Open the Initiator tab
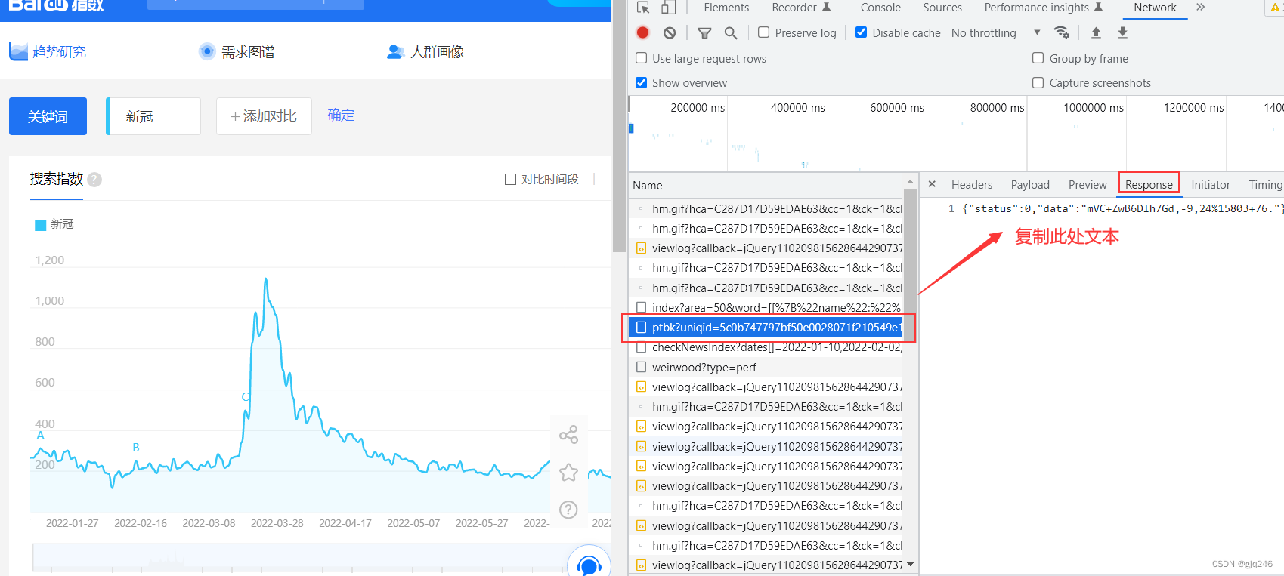This screenshot has height=576, width=1284. (1211, 184)
